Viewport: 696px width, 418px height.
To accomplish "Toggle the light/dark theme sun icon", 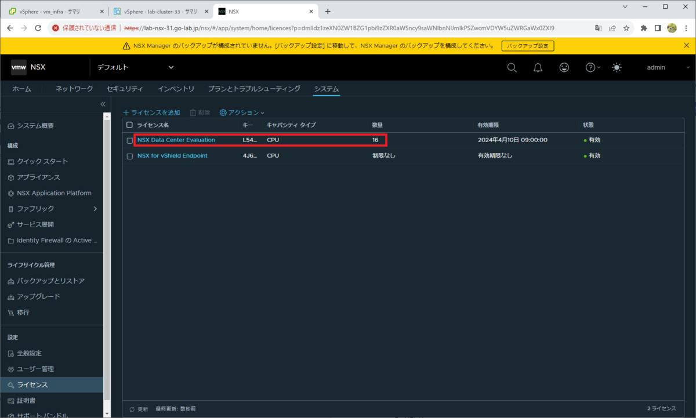I will (x=617, y=68).
